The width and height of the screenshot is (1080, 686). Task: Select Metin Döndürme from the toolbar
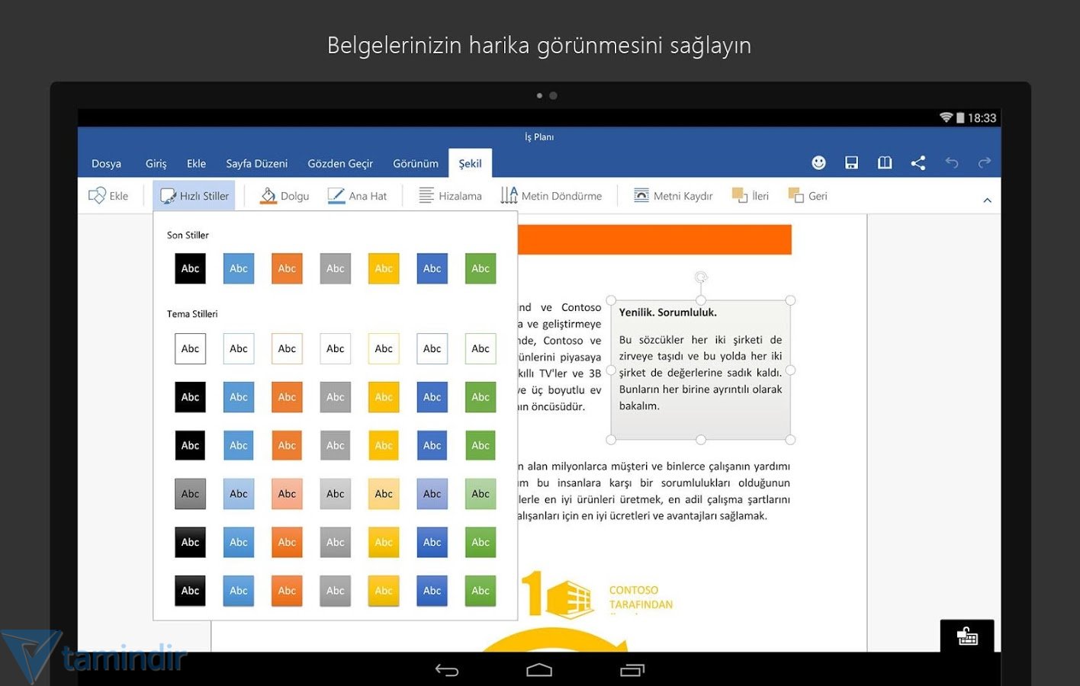click(x=551, y=195)
